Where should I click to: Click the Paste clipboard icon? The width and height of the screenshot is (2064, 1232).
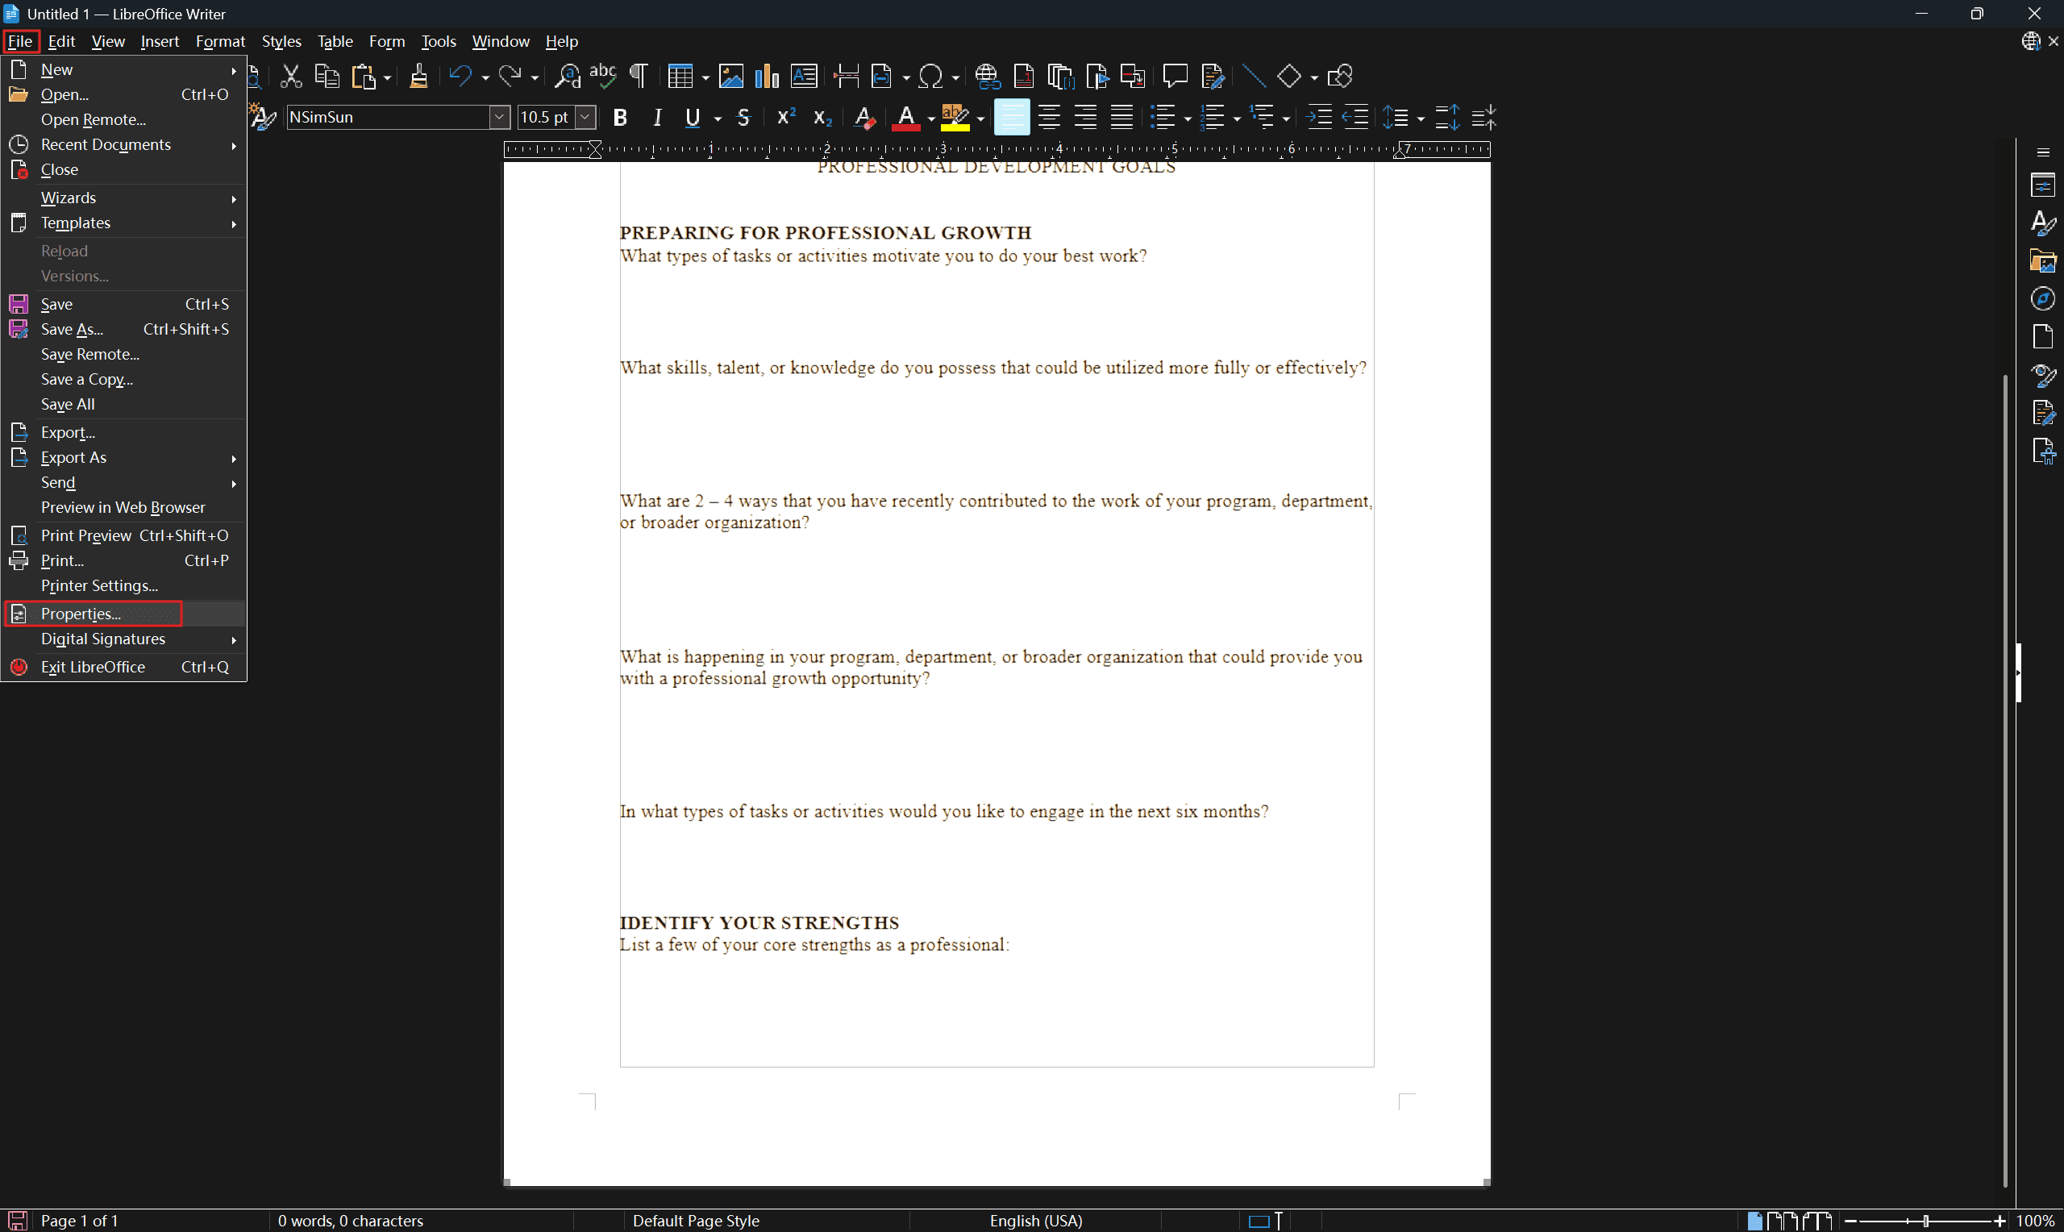click(364, 77)
